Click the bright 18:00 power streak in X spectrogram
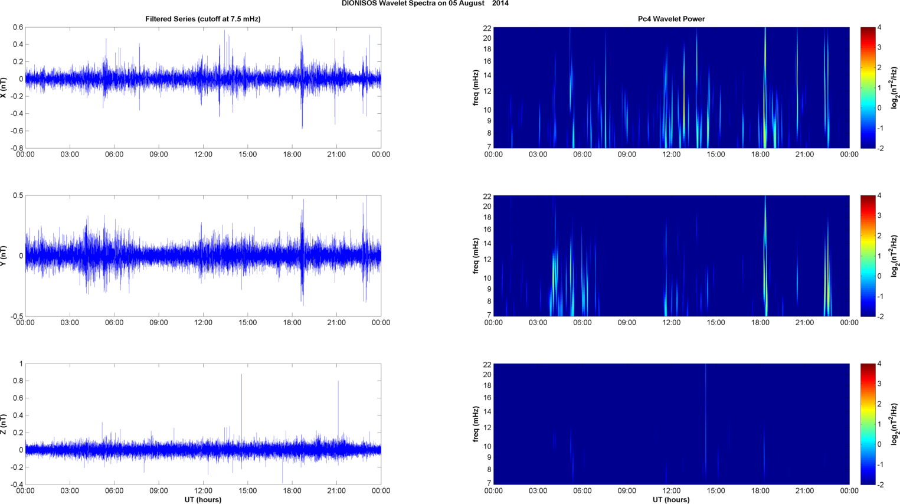The image size is (900, 504). coord(765,87)
